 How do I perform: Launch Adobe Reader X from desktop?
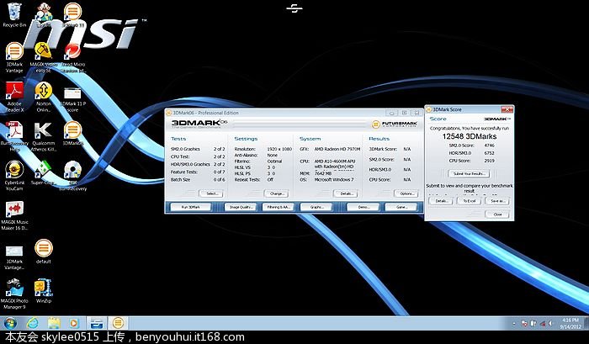point(14,97)
